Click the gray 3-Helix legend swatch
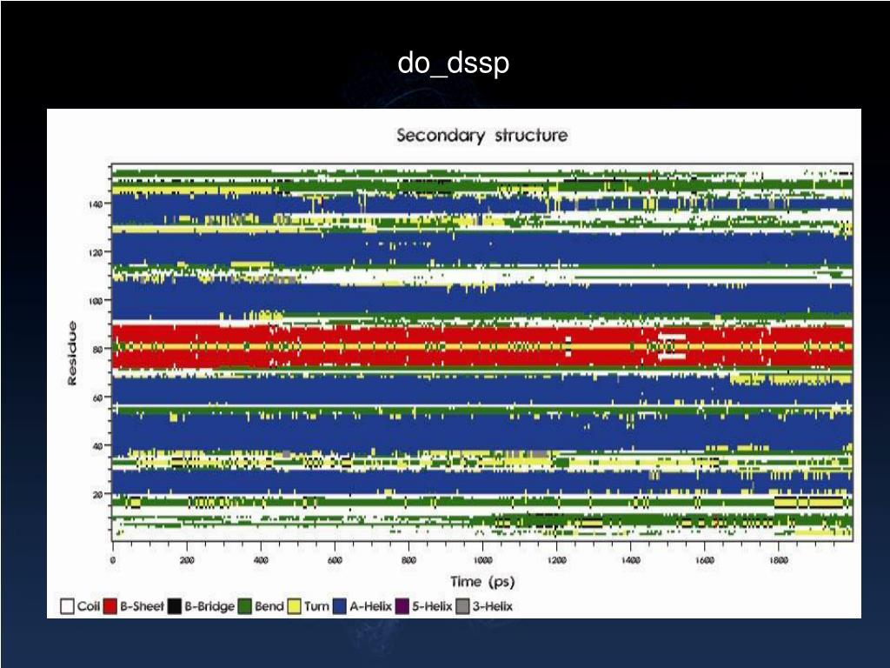Screen dimensions: 890x668 (463, 606)
